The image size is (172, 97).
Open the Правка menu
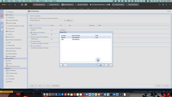(x=17, y=1)
